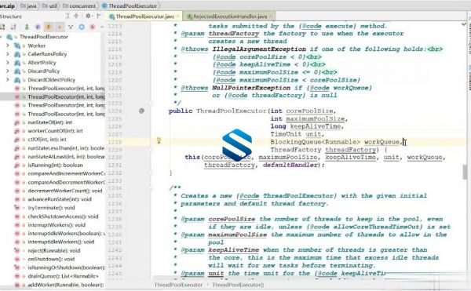Click the yellow intention light bulb in gutter

click(159, 140)
